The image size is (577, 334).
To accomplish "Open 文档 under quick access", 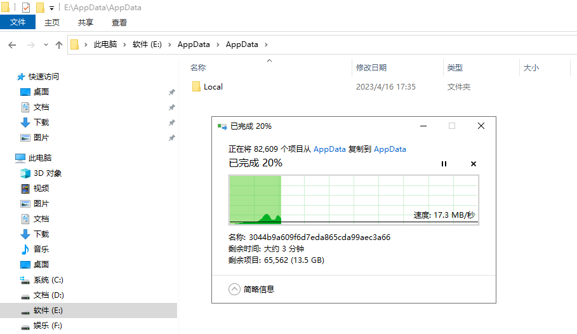I will pyautogui.click(x=41, y=107).
